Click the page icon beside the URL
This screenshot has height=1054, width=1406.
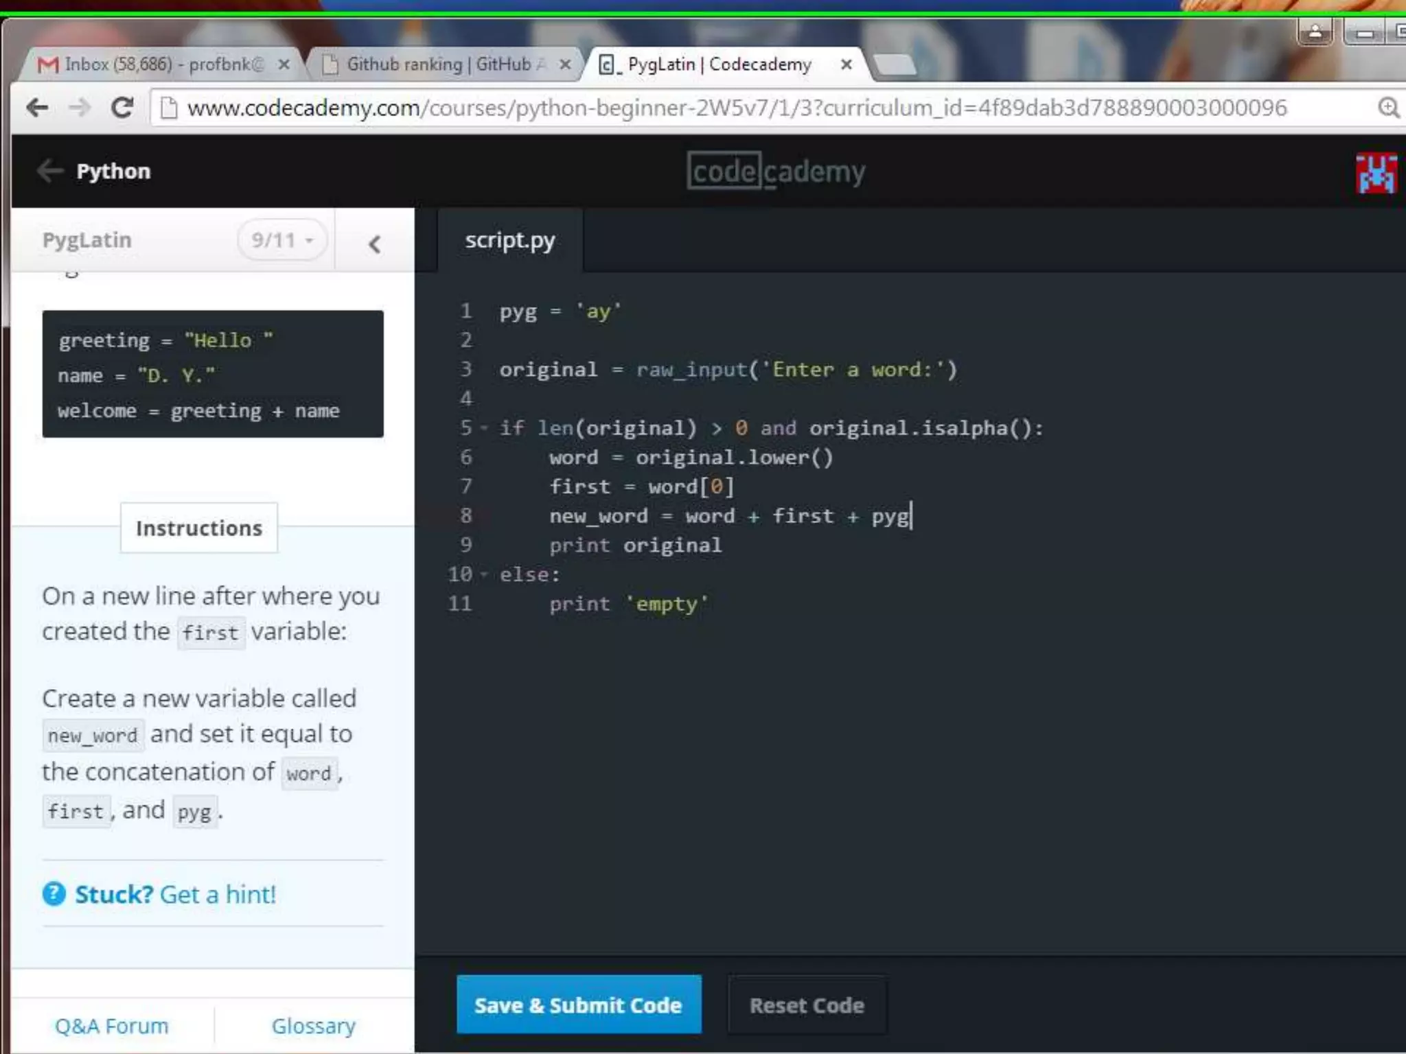(169, 108)
